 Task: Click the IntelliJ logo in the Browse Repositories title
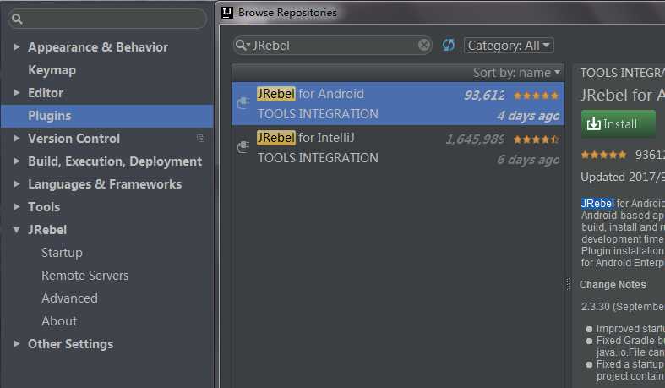[227, 13]
